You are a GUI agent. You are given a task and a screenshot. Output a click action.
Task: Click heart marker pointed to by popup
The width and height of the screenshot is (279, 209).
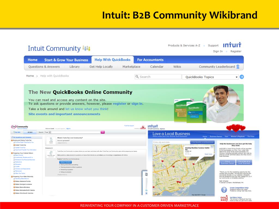(194, 164)
